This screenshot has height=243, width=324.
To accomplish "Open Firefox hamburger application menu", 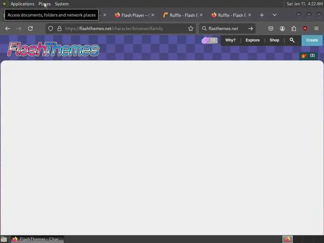I will 316,28.
